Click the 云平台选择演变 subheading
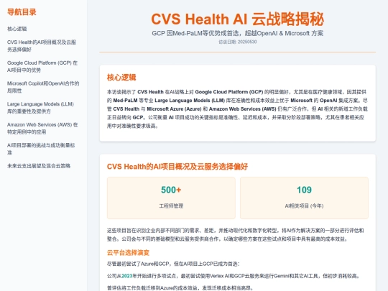Image resolution: width=388 pixels, height=291 pixels. (x=128, y=253)
